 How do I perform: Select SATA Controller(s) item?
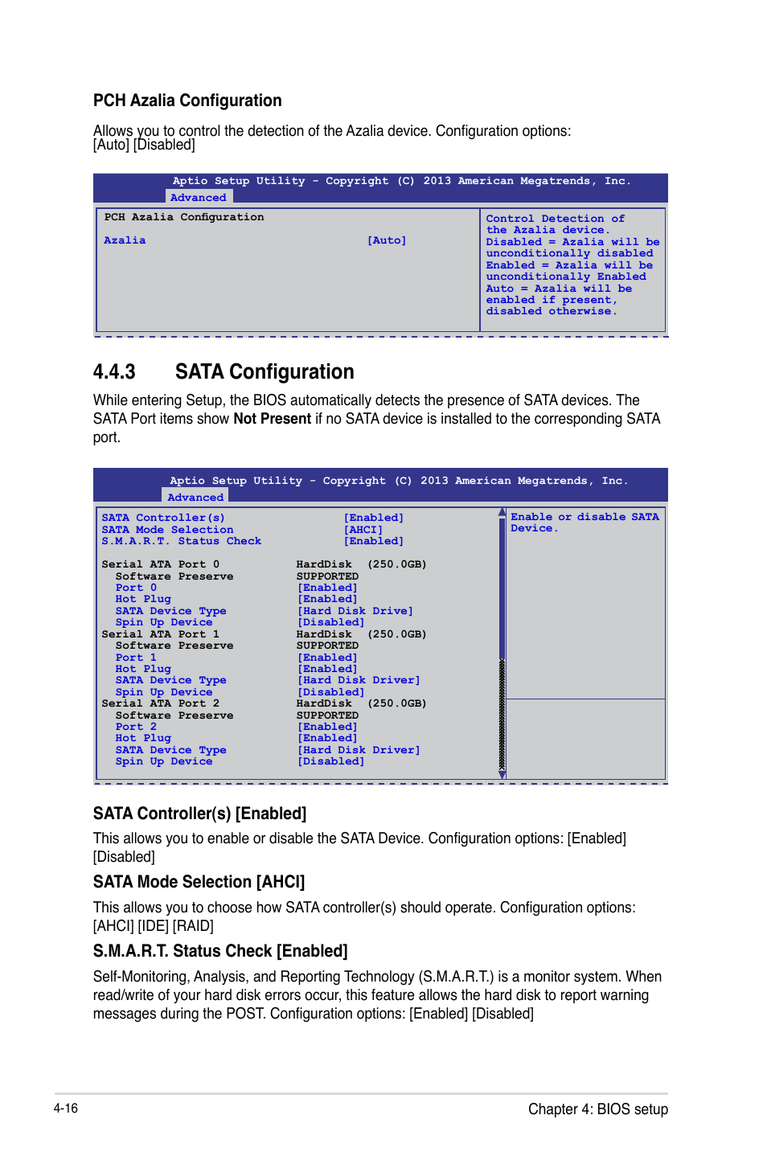pyautogui.click(x=163, y=518)
